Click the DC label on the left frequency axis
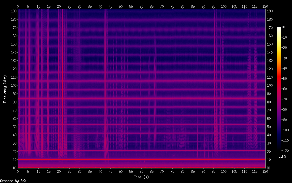Image resolution: width=292 pixels, height=183 pixels. point(14,168)
